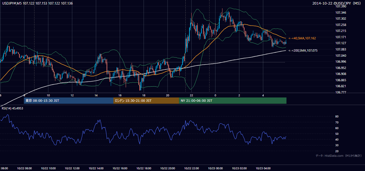Click the 40 SMA 107.162 label
365x171 pixels.
[x=302, y=38]
